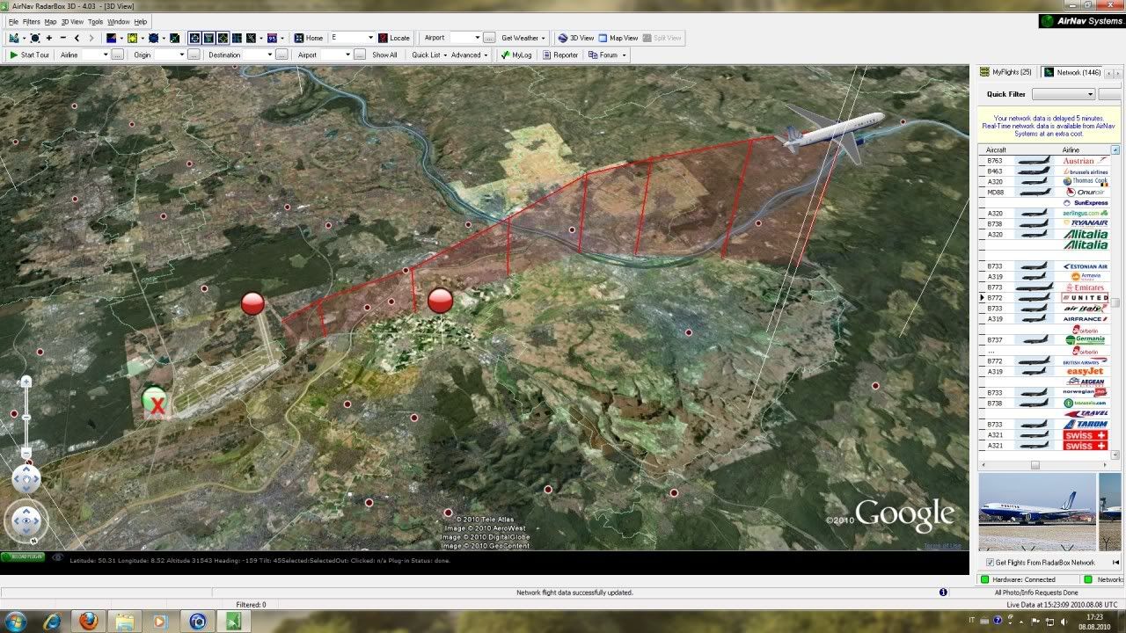Open Windows Media Player from taskbar
Screen dimensions: 1126x633
160,622
